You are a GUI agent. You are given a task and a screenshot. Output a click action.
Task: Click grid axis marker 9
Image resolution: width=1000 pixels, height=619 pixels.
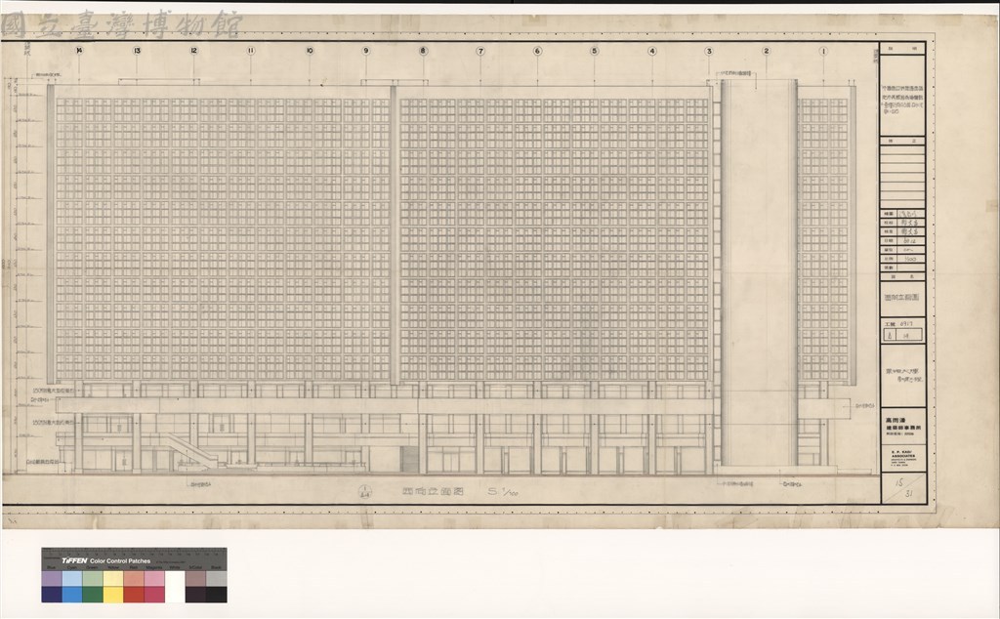tap(366, 51)
